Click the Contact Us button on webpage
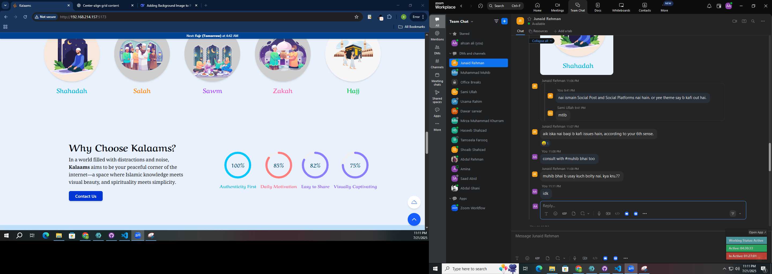Screen dimensions: 772x274 pyautogui.click(x=86, y=196)
